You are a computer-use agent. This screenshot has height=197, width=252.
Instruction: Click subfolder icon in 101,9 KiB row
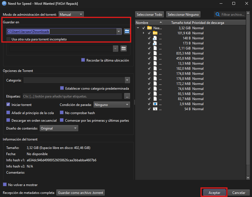point(155,33)
